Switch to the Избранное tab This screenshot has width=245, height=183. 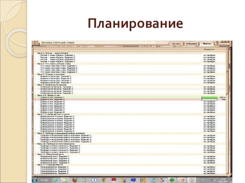click(191, 44)
